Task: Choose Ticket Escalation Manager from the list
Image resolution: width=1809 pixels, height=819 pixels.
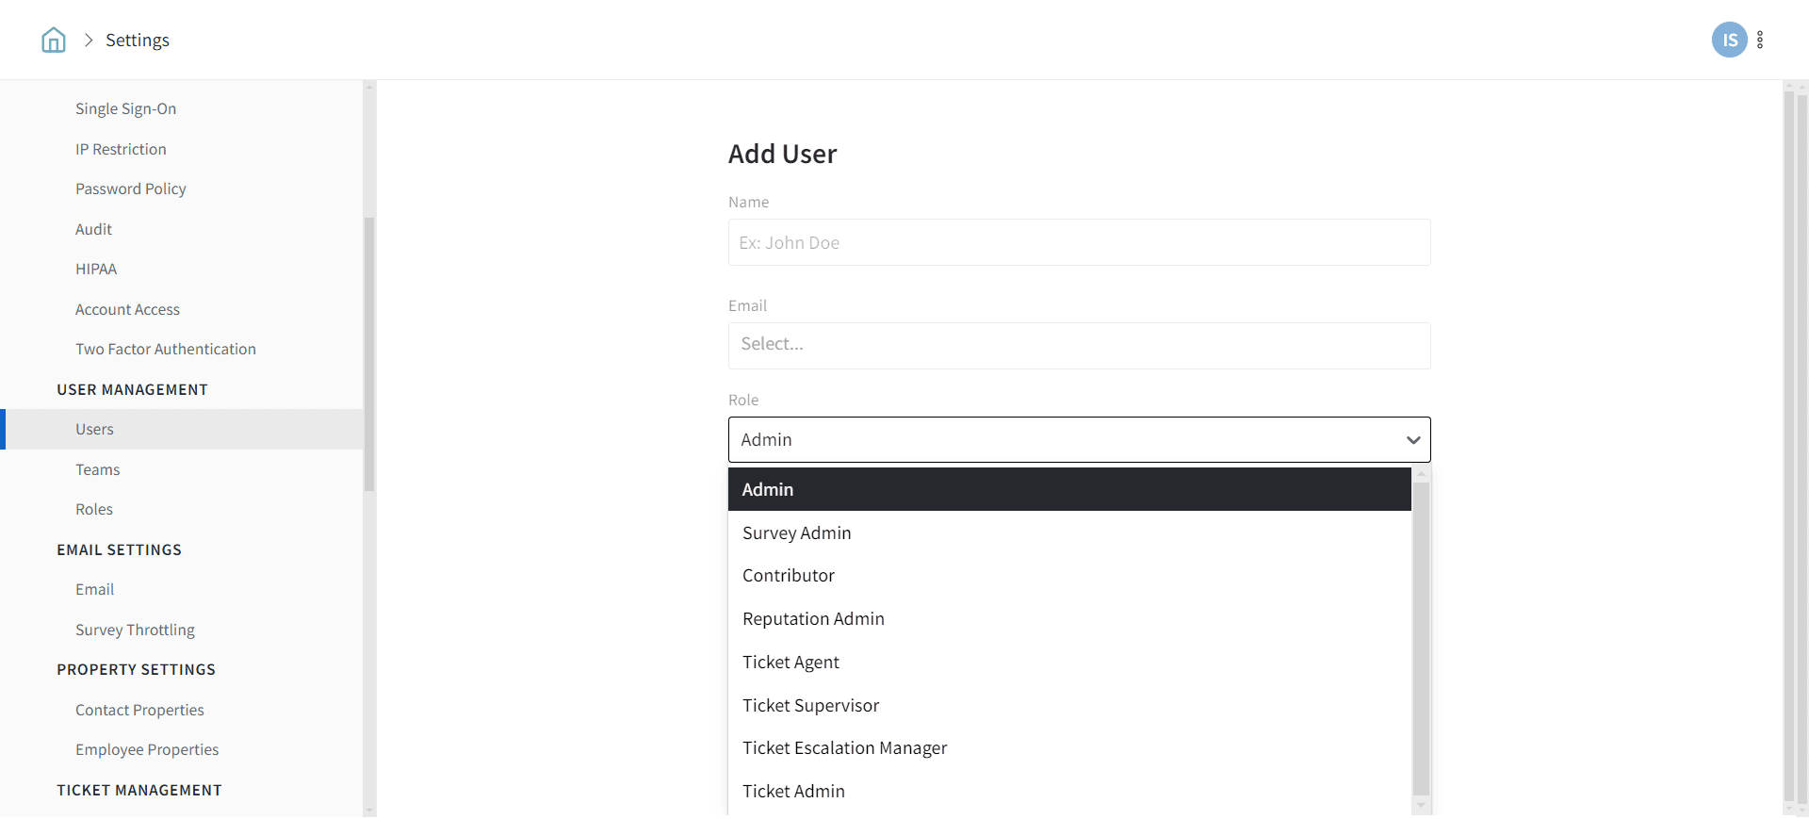Action: coord(844,748)
